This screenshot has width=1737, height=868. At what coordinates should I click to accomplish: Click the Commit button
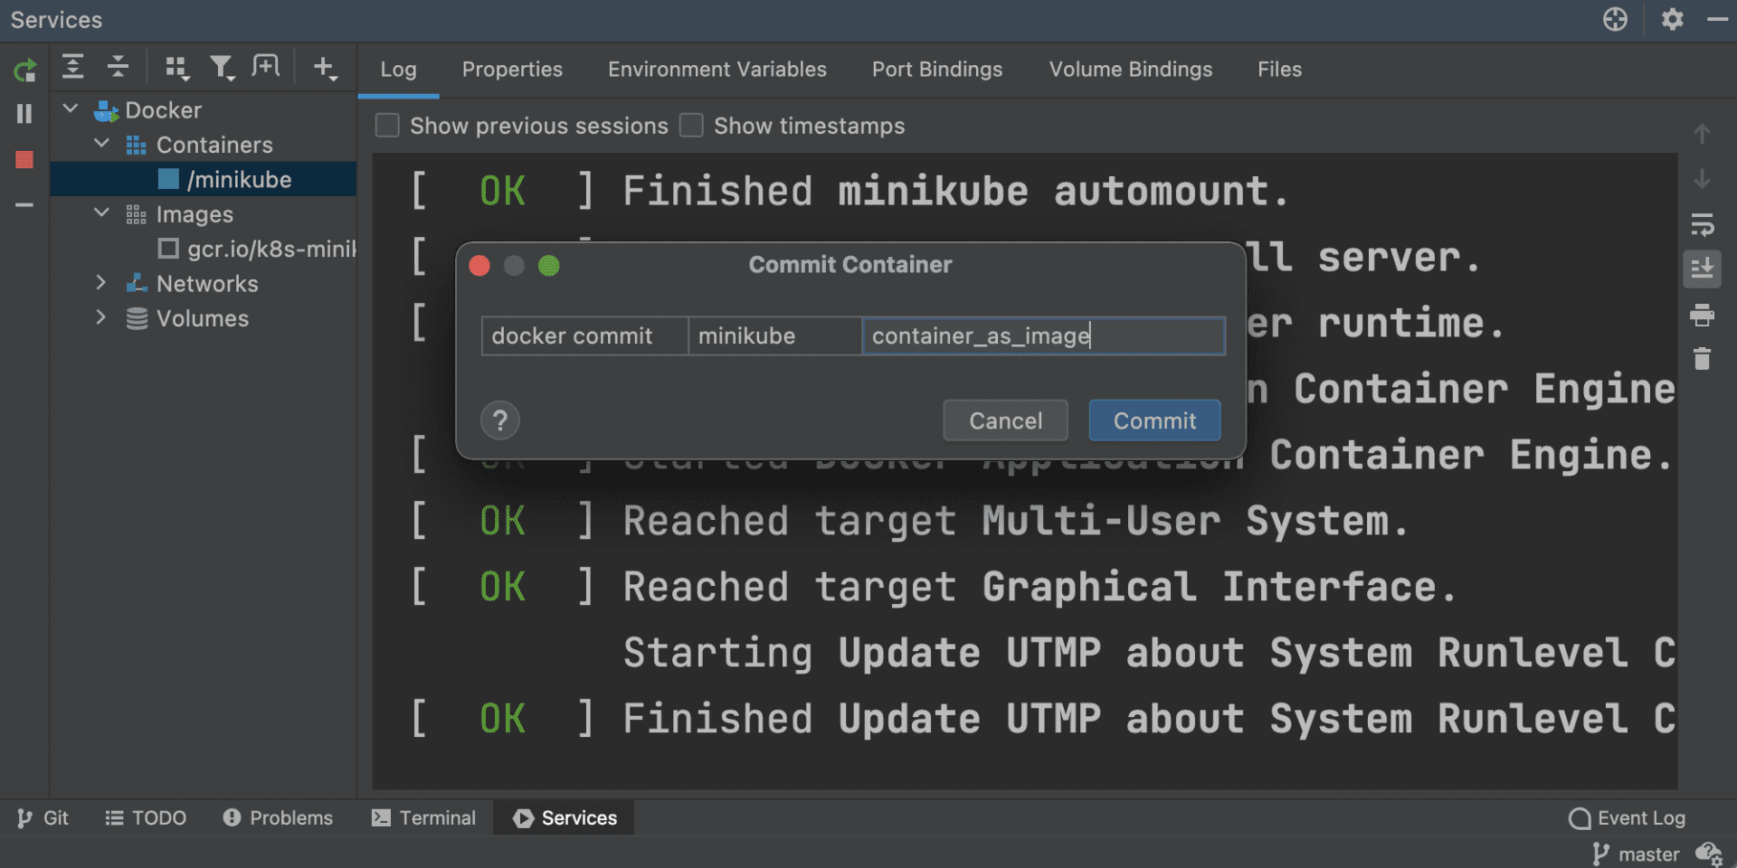click(x=1154, y=420)
